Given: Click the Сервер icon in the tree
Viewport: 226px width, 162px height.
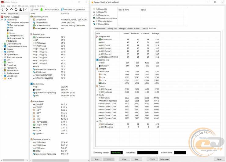Looking at the screenshot, I should [x=5, y=49].
